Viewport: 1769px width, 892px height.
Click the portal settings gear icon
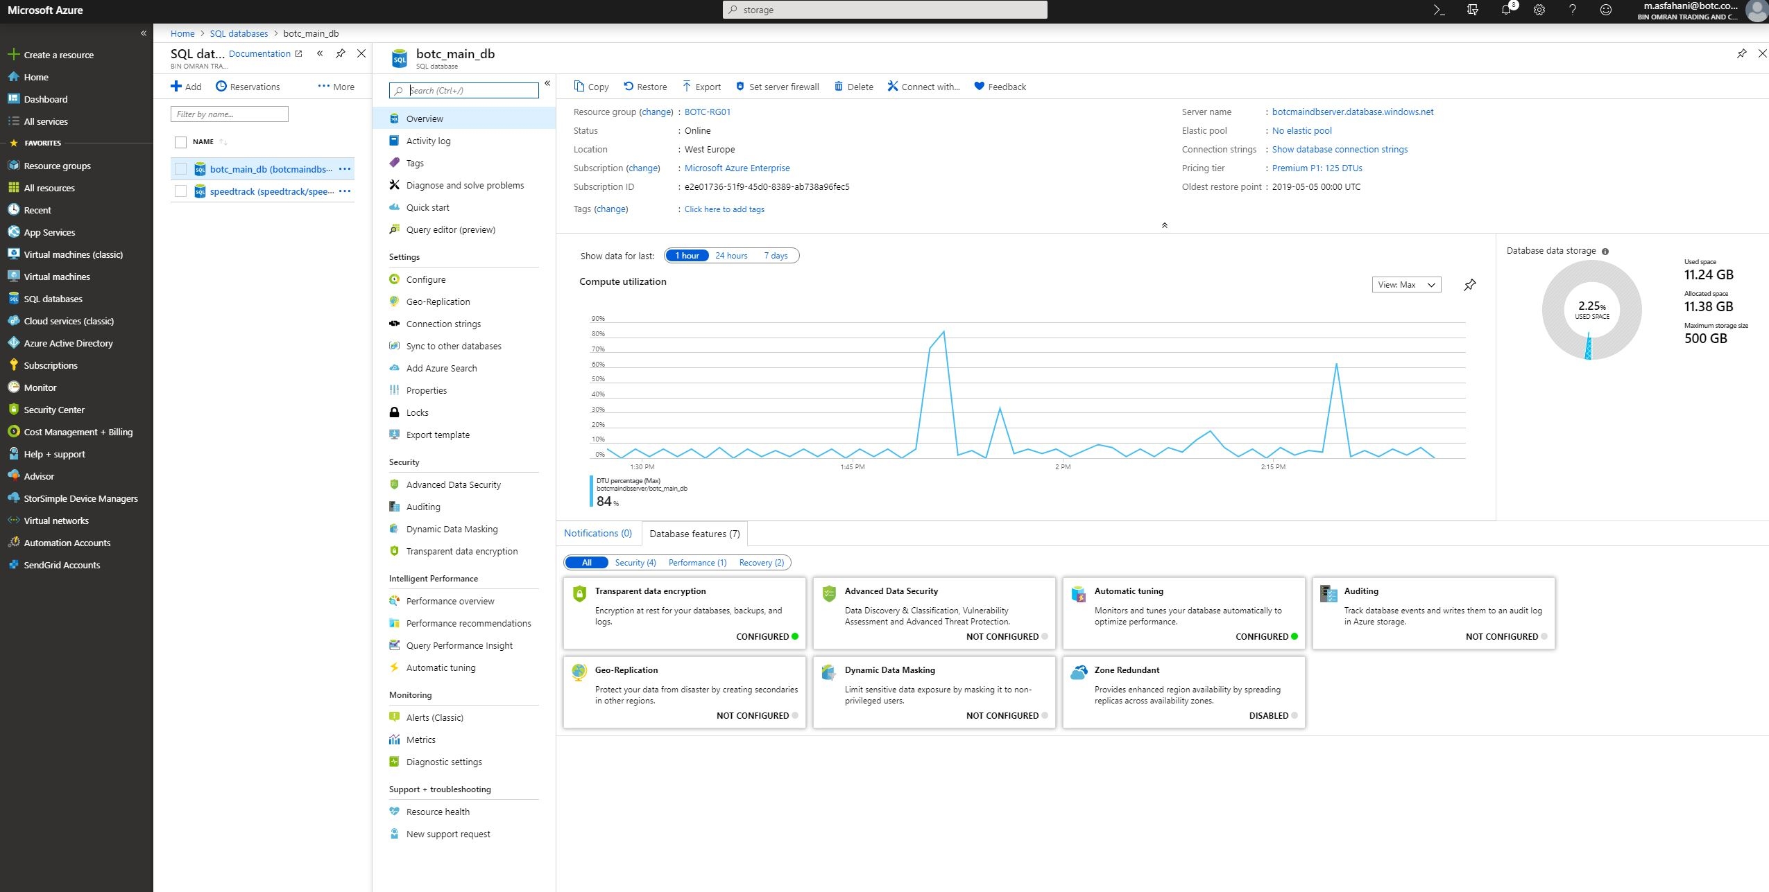click(x=1539, y=10)
